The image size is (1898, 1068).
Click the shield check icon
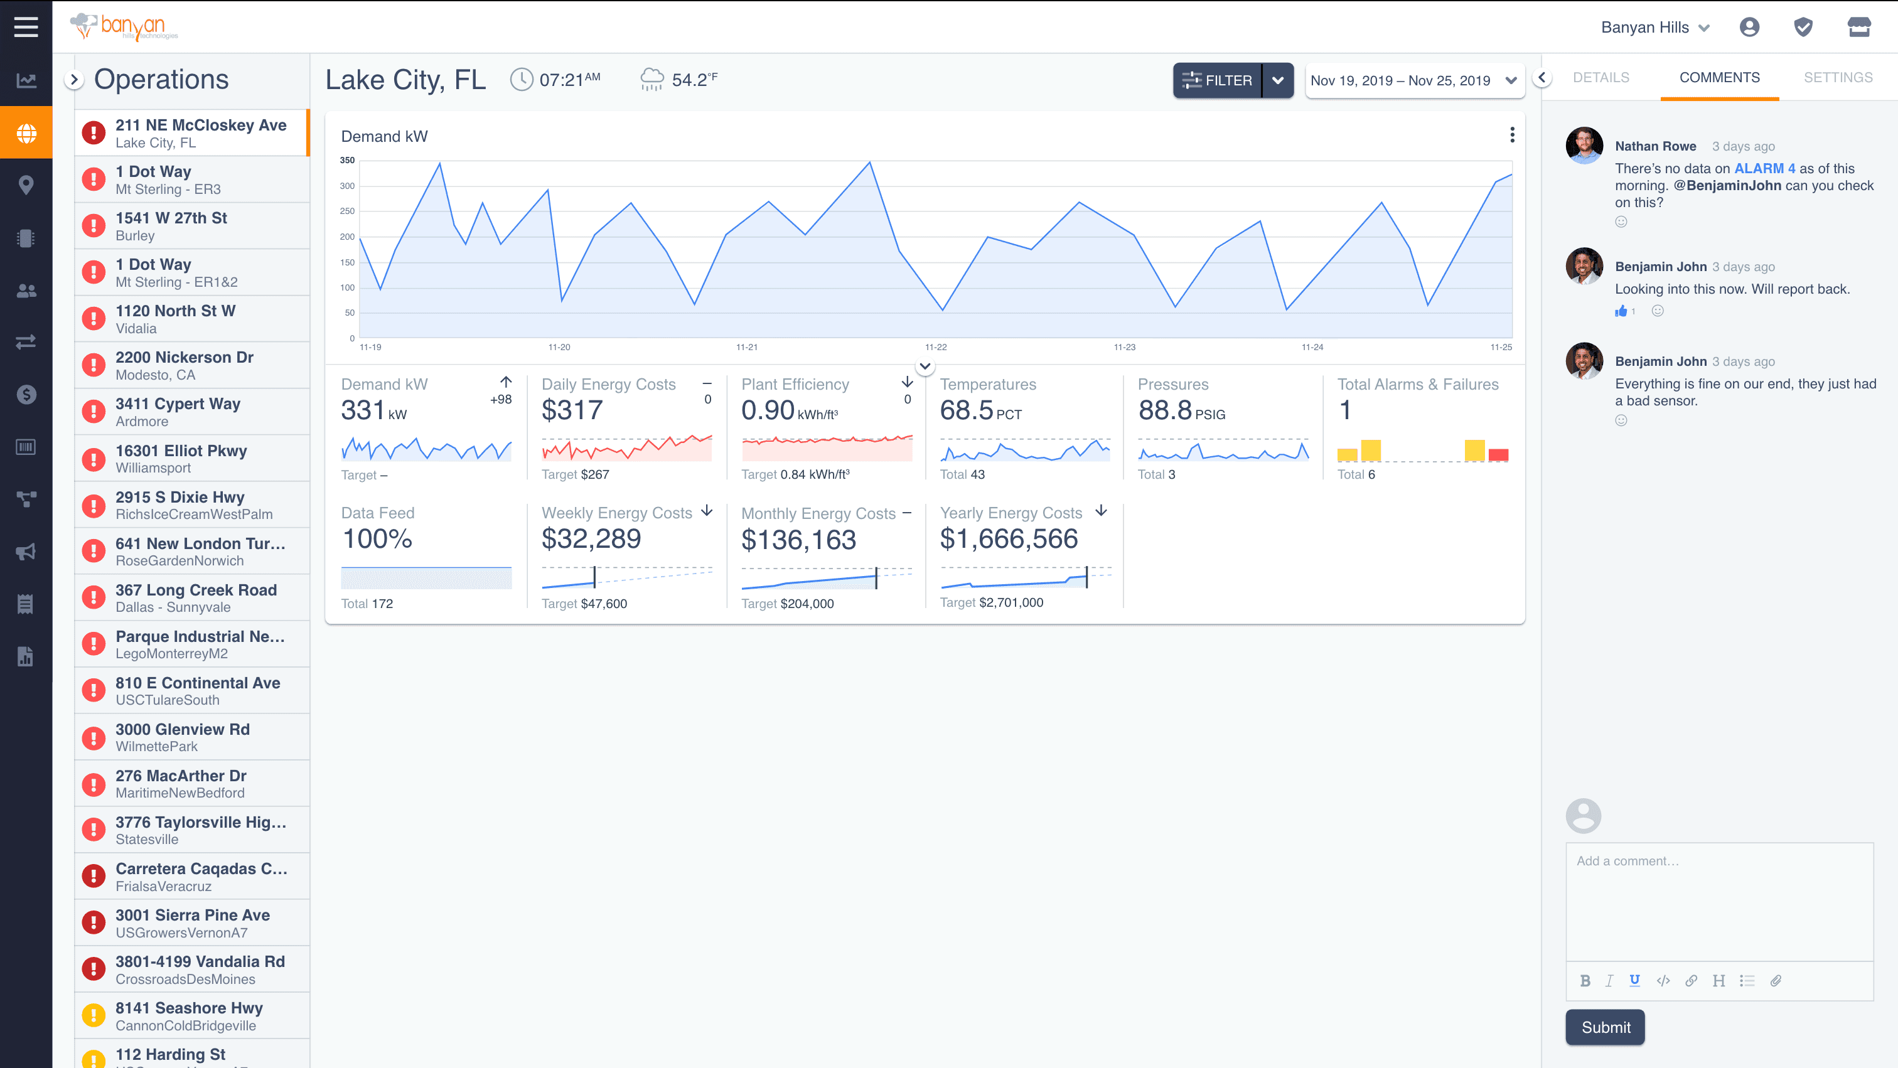[1803, 27]
